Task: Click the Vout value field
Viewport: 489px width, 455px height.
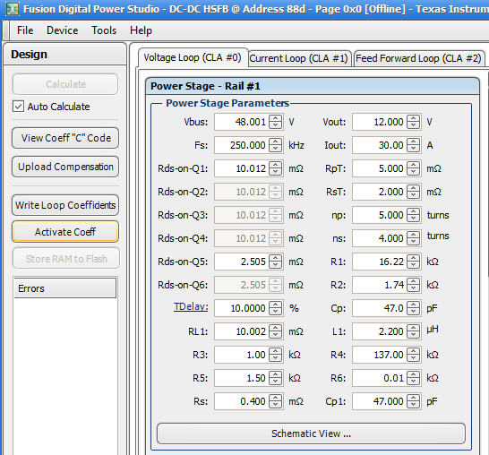Action: pos(379,122)
